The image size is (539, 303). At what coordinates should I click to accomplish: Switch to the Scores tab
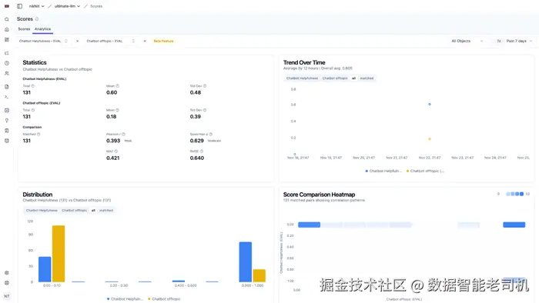(24, 29)
